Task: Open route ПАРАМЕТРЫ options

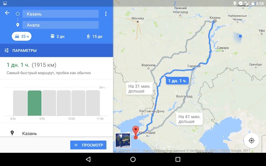Action: point(56,50)
